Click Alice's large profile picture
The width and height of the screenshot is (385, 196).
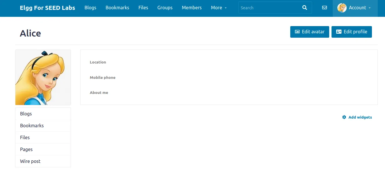point(43,77)
